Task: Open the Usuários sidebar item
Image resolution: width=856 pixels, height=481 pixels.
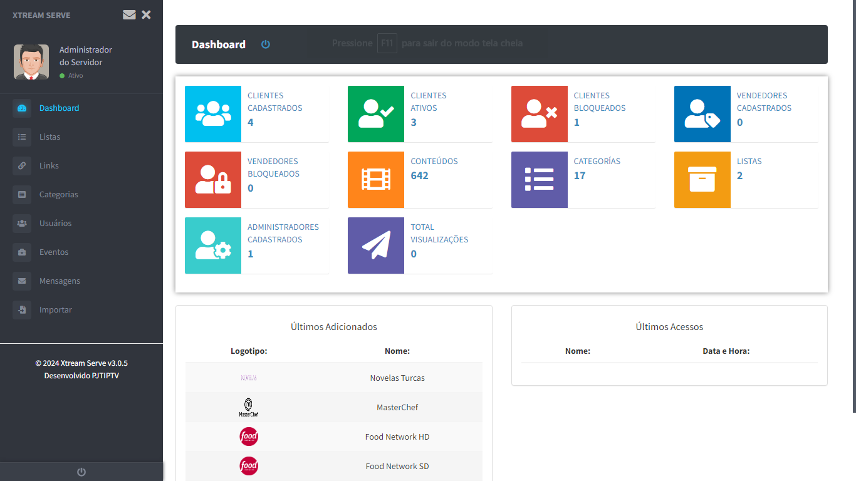Action: tap(55, 223)
